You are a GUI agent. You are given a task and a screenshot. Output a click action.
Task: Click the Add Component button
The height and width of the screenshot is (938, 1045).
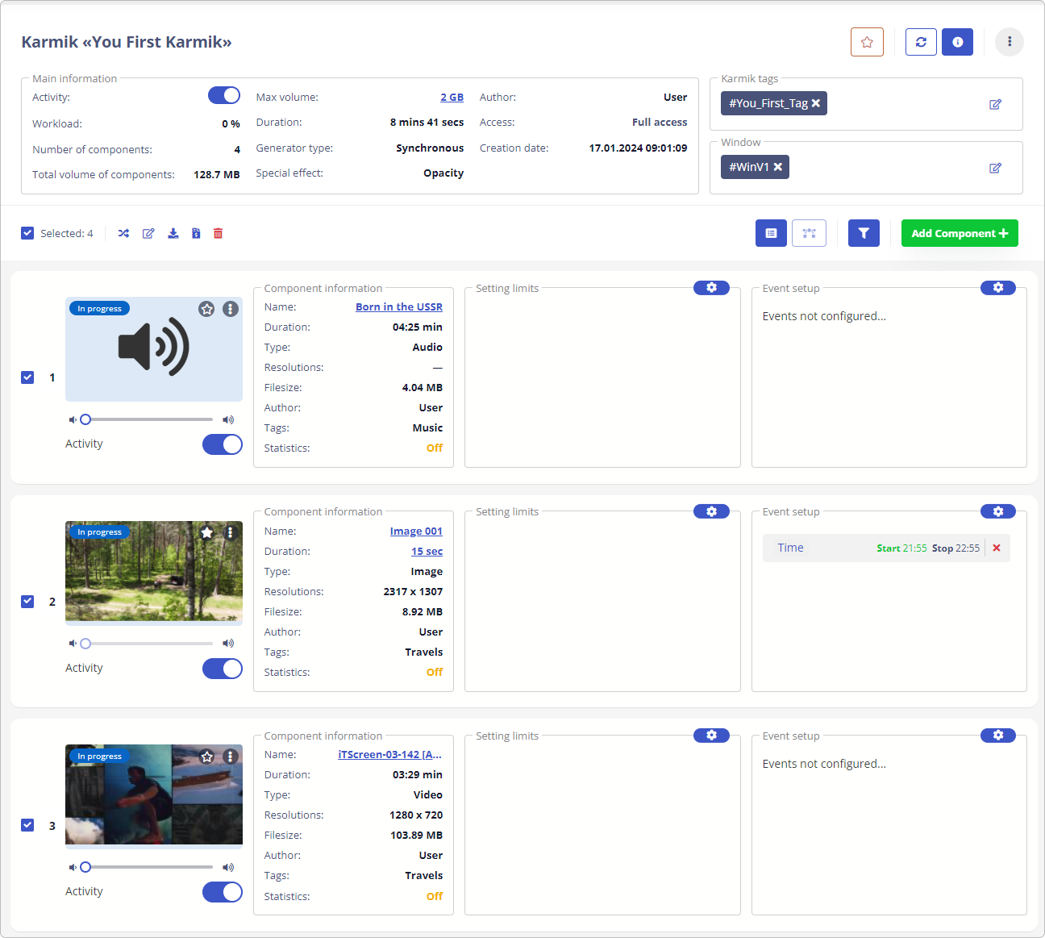[x=959, y=233]
